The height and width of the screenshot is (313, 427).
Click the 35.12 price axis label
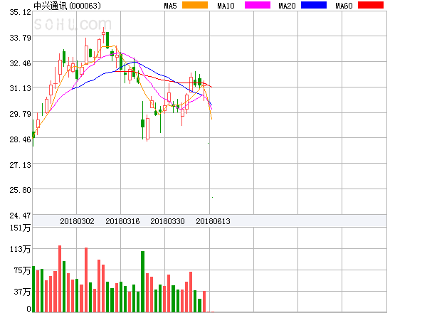click(20, 12)
